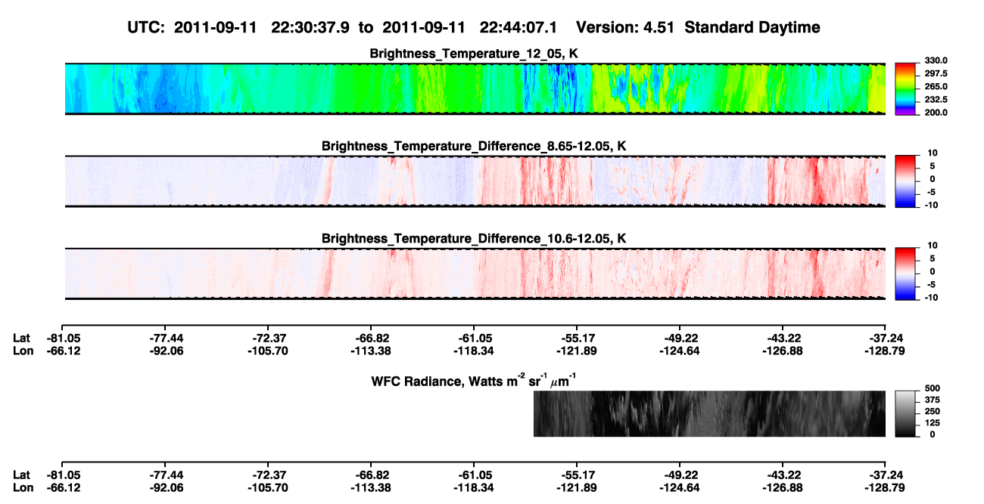The image size is (984, 504).
Task: Click the 'Brightness_Temperature_12_05, K' panel title
Action: 474,54
